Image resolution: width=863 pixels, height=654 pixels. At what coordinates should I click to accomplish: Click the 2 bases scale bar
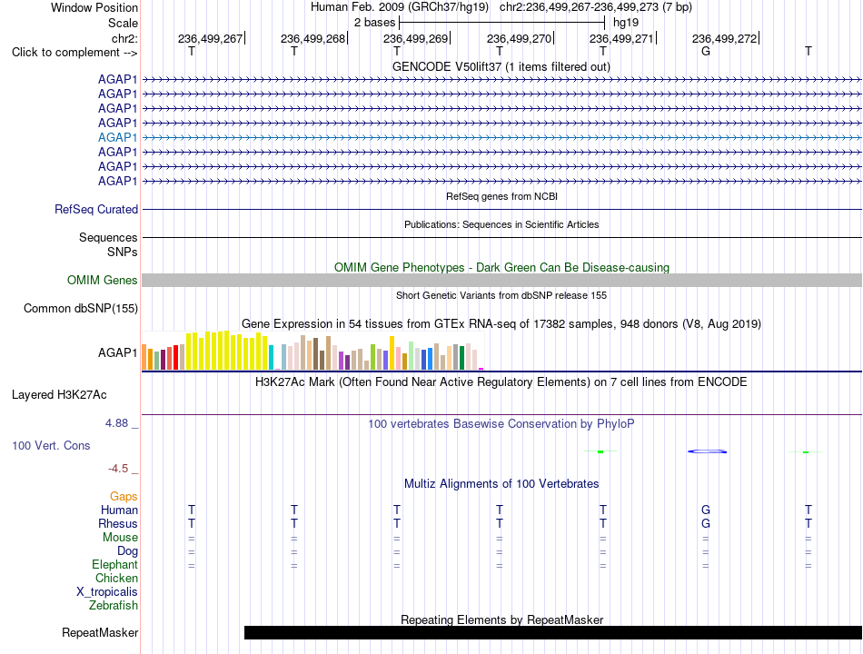[502, 23]
